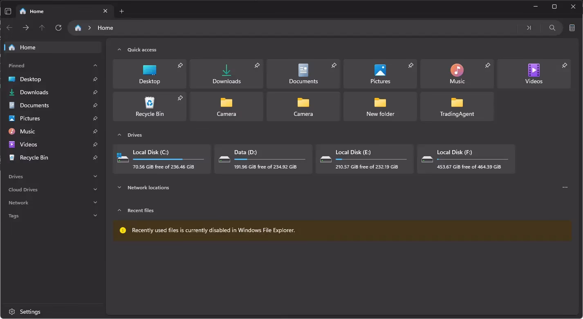Toggle the sidebar panel icon in title bar
Viewport: 583px width, 319px height.
8,11
